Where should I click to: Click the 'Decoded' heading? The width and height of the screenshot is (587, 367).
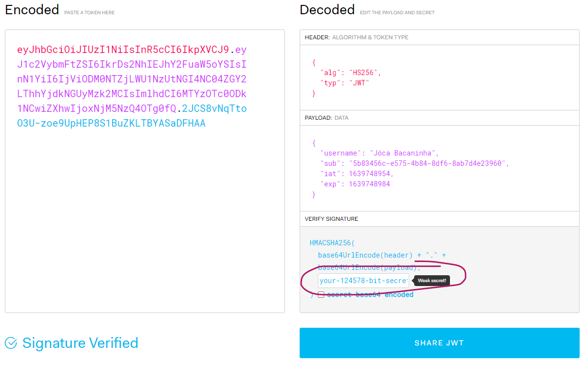pos(327,10)
